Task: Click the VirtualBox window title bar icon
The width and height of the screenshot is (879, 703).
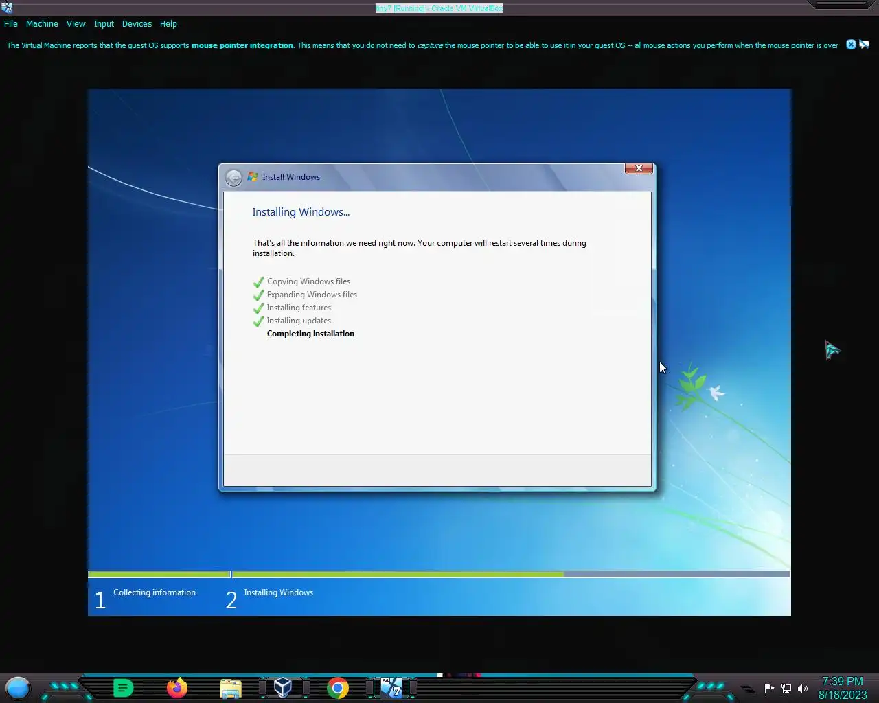Action: pos(6,8)
